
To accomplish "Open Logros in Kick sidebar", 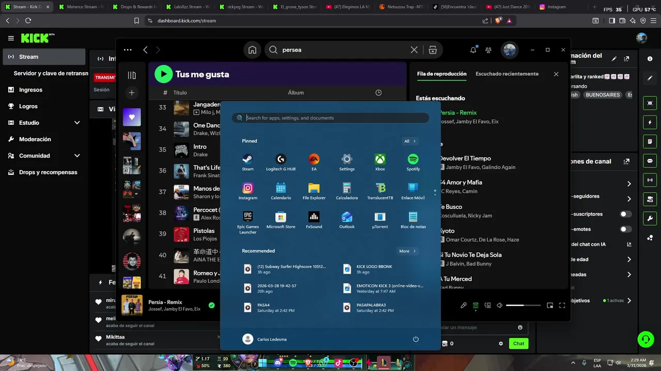I will [x=44, y=106].
